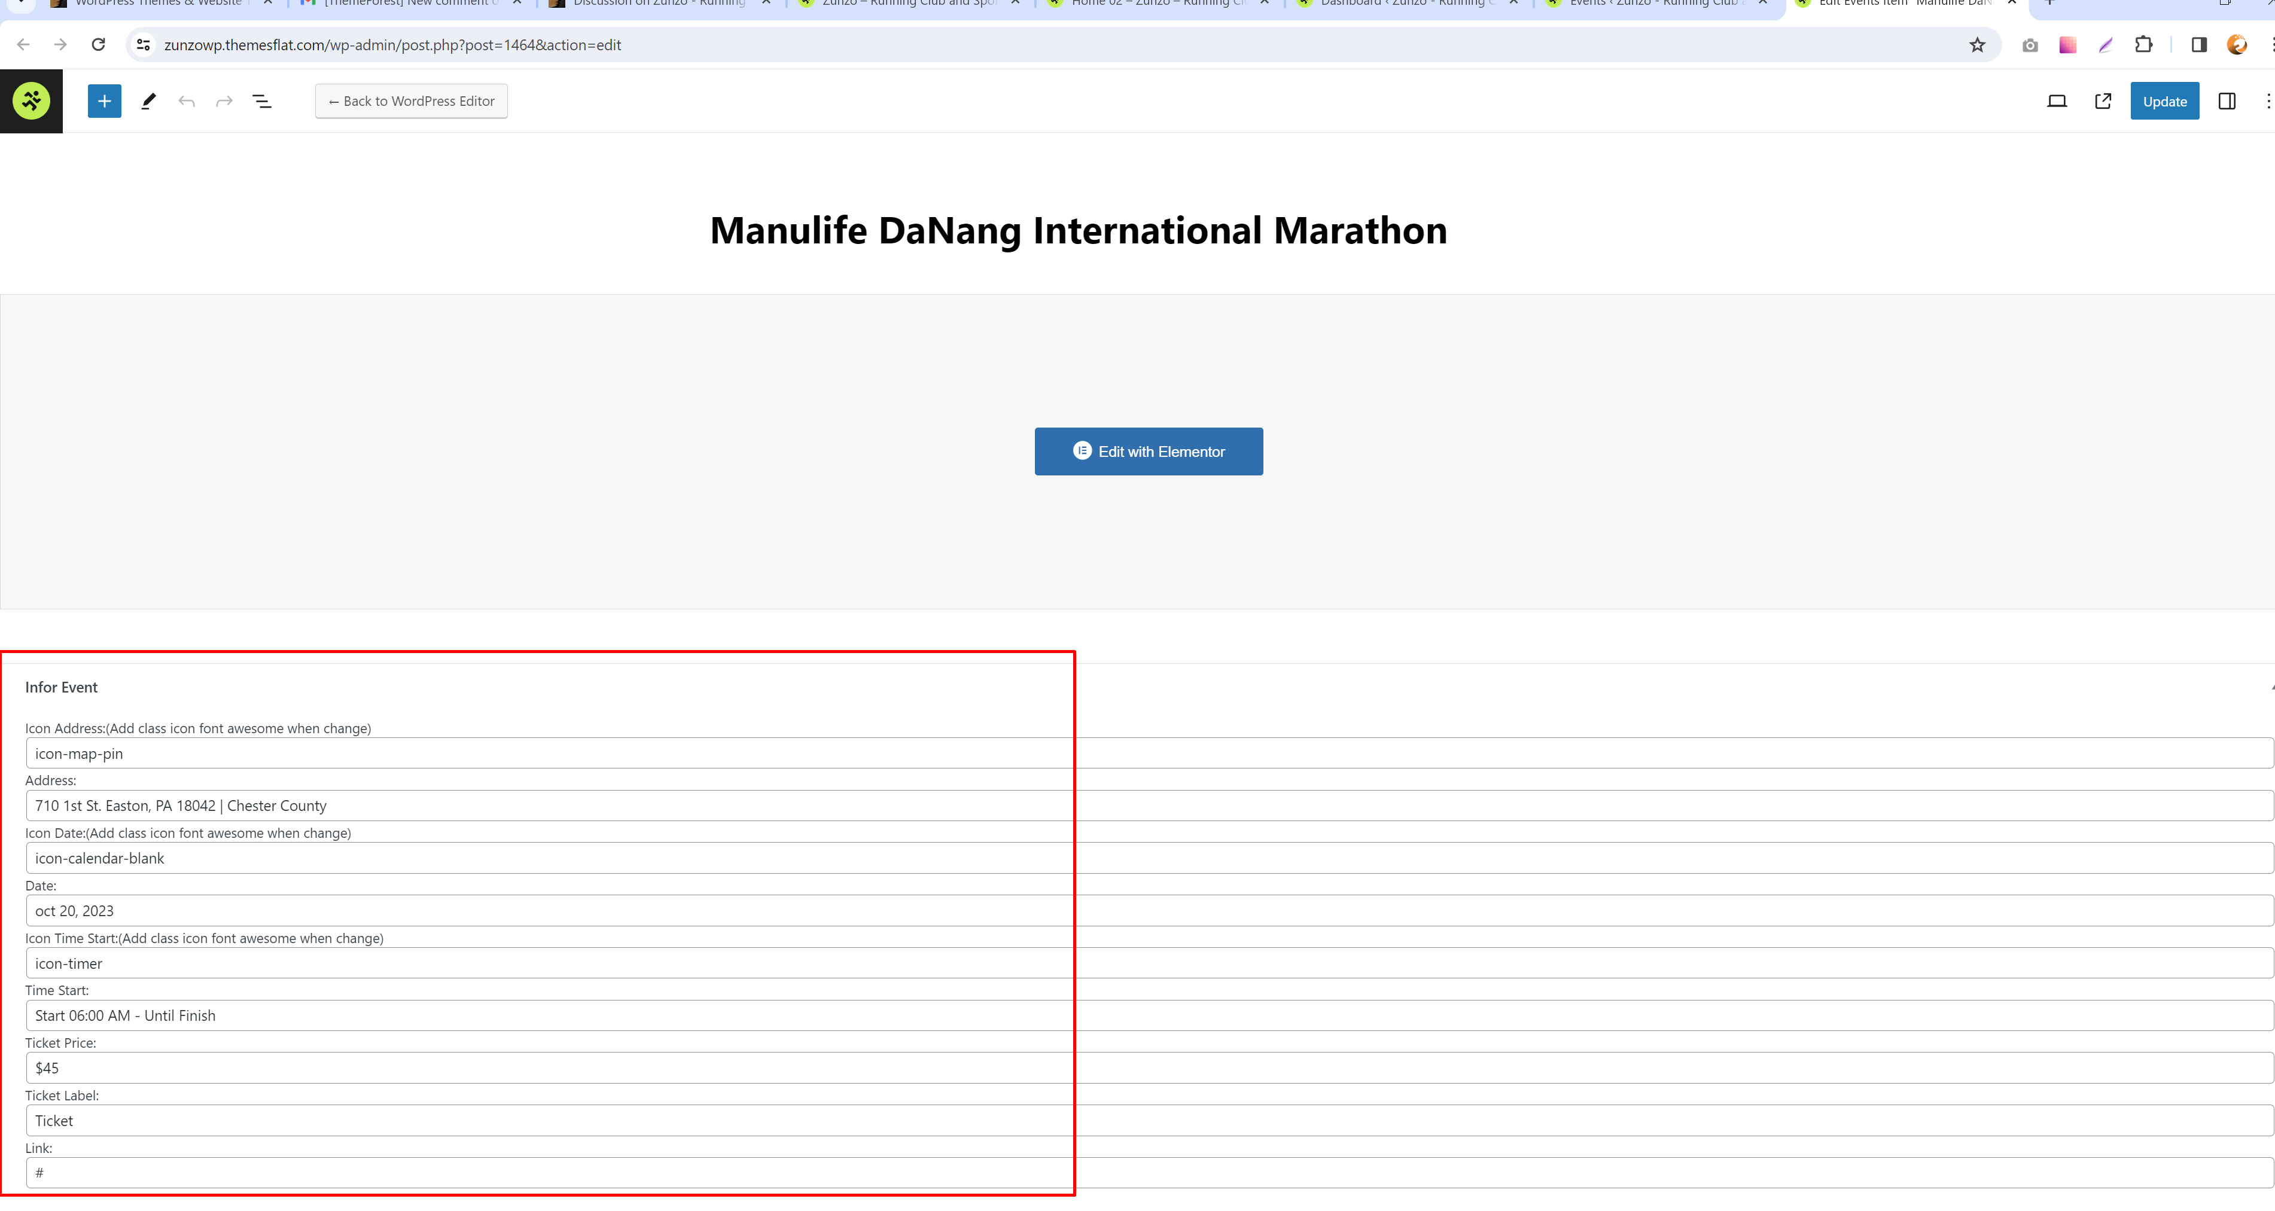
Task: Click the address bar URL
Action: 392,45
